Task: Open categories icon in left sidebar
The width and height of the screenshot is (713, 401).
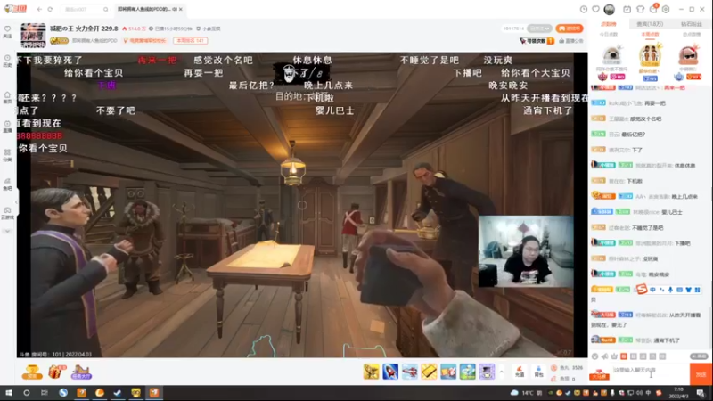Action: 7,155
